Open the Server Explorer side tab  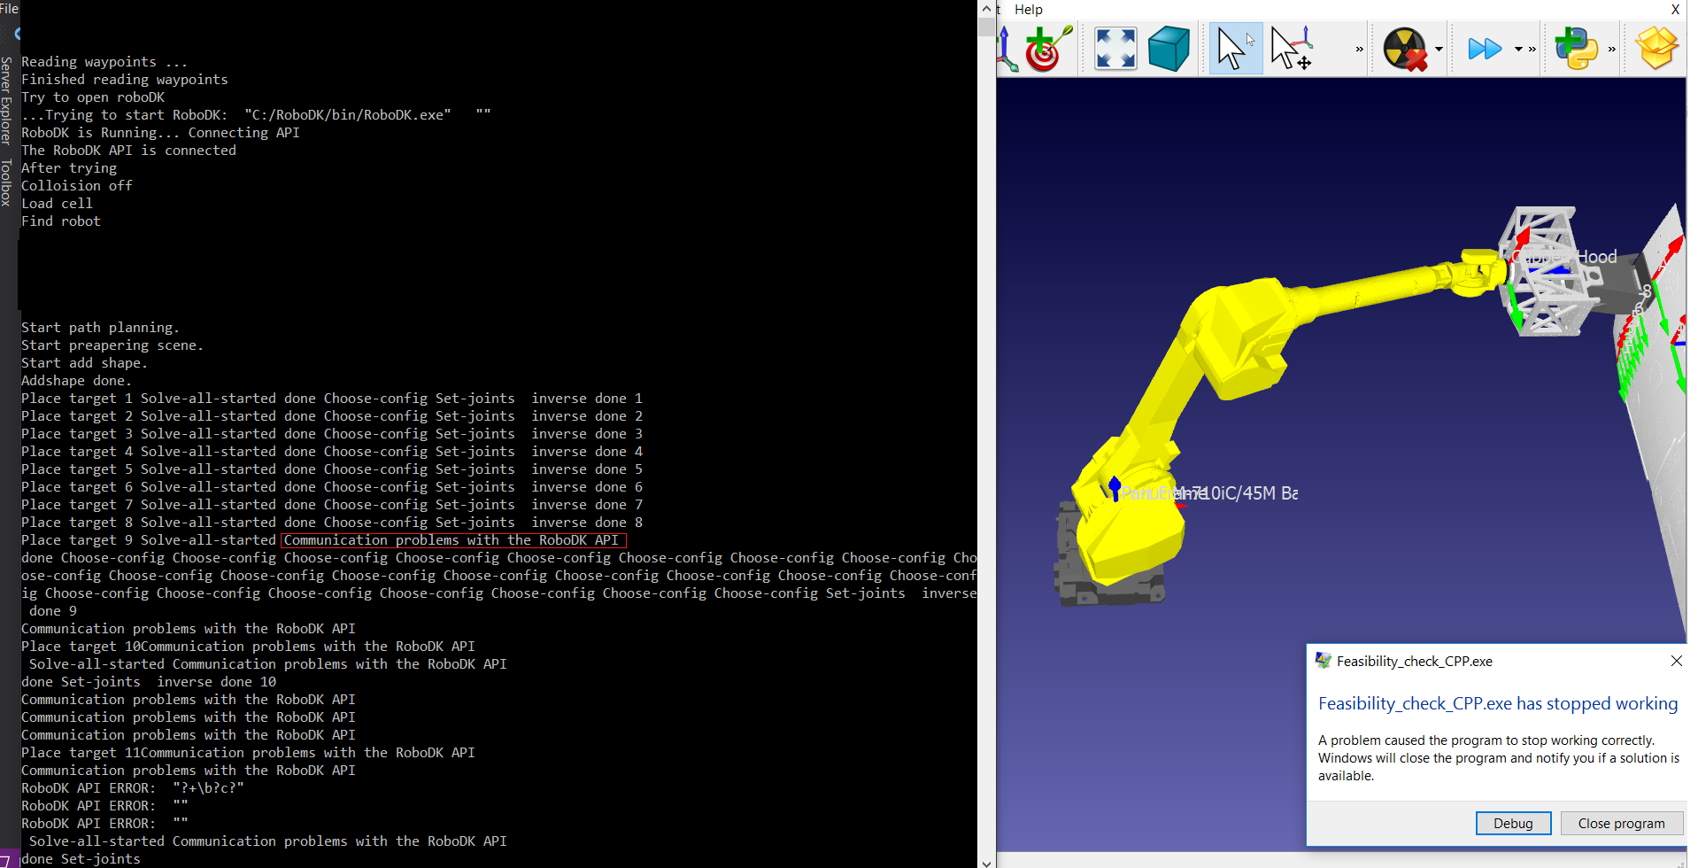click(x=6, y=100)
